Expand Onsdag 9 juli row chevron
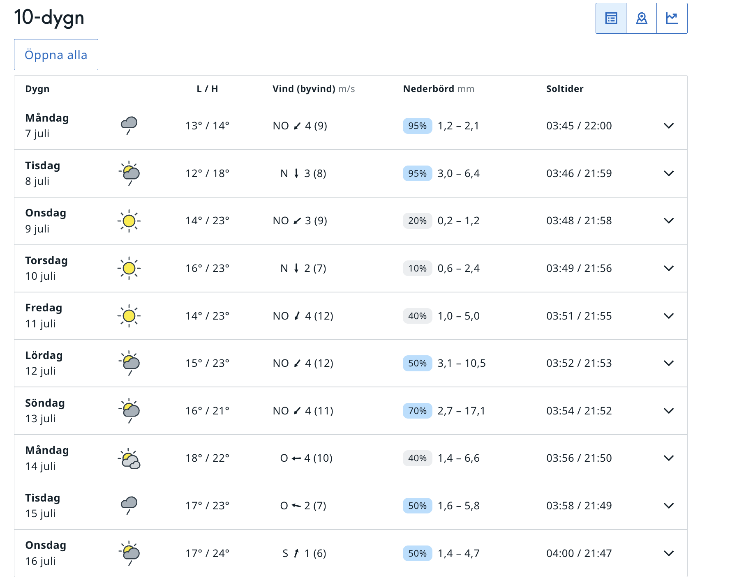Viewport: 730px width, 580px height. pyautogui.click(x=669, y=221)
